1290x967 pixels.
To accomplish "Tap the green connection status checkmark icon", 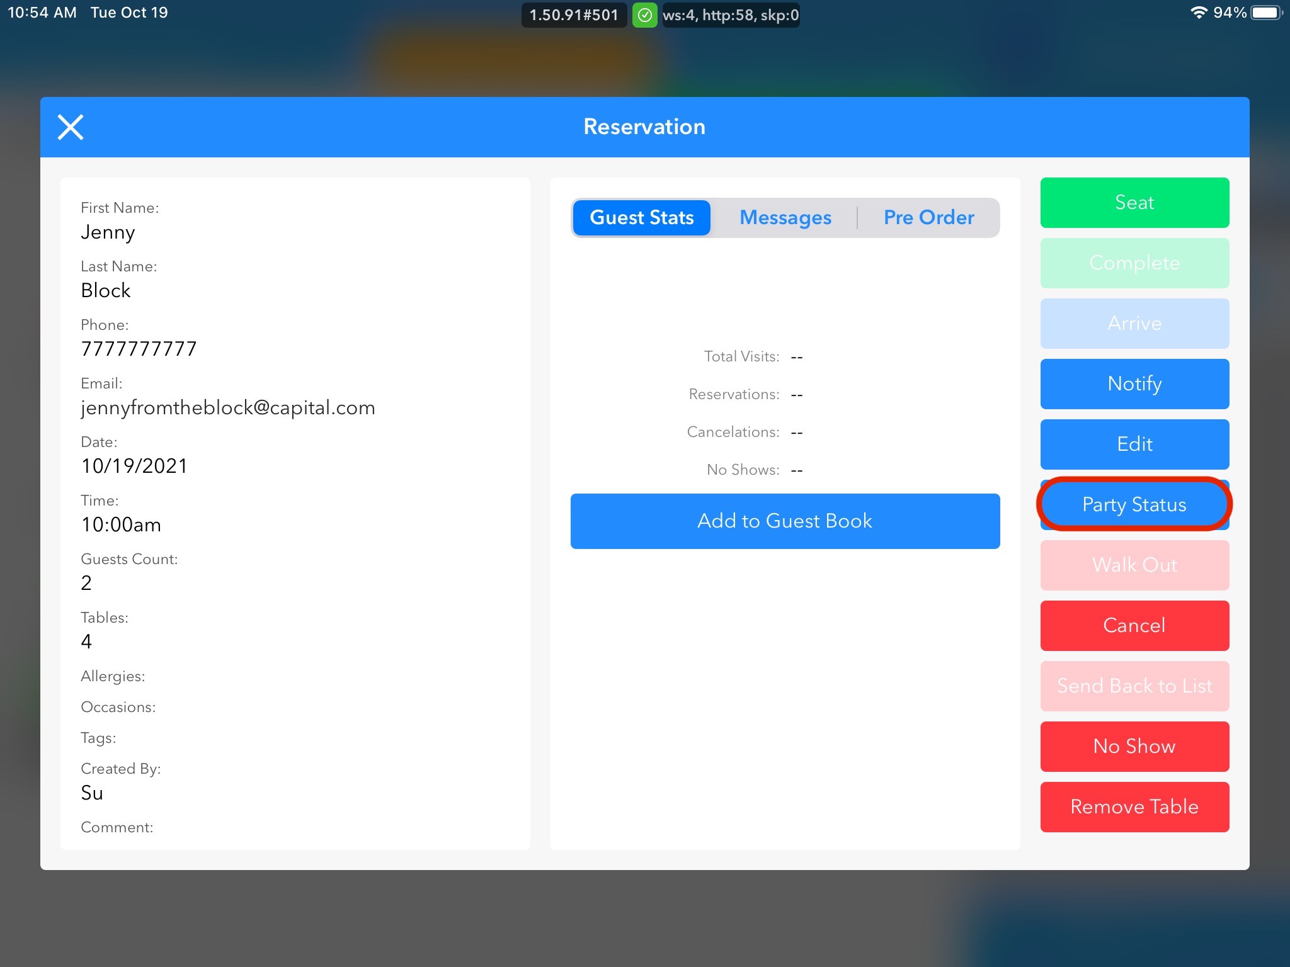I will (x=644, y=15).
